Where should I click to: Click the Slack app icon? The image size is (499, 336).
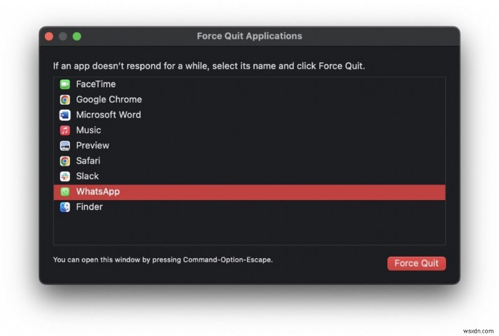tap(65, 176)
